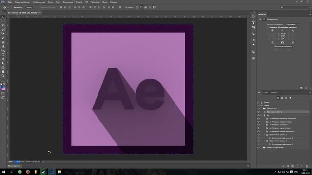The height and width of the screenshot is (175, 312).
Task: Open Paragraph panel icon in dock
Action: coord(253,45)
